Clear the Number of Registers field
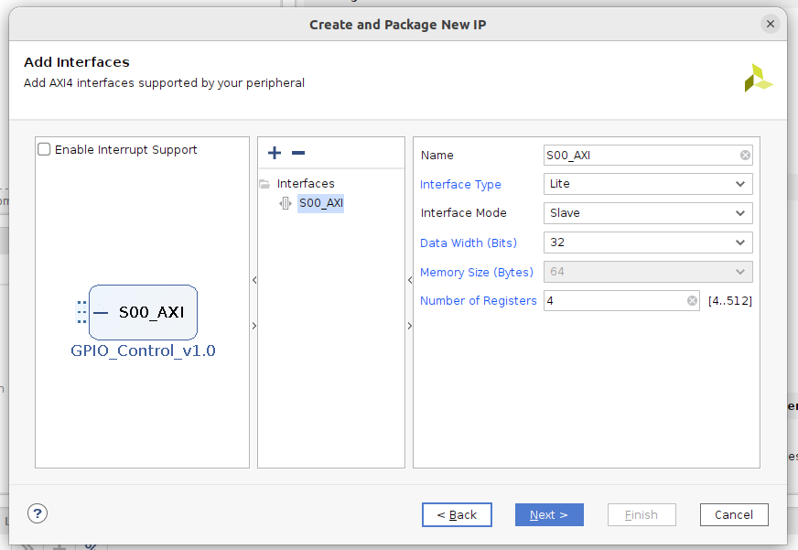Screen dimensions: 798x550 (x=693, y=301)
